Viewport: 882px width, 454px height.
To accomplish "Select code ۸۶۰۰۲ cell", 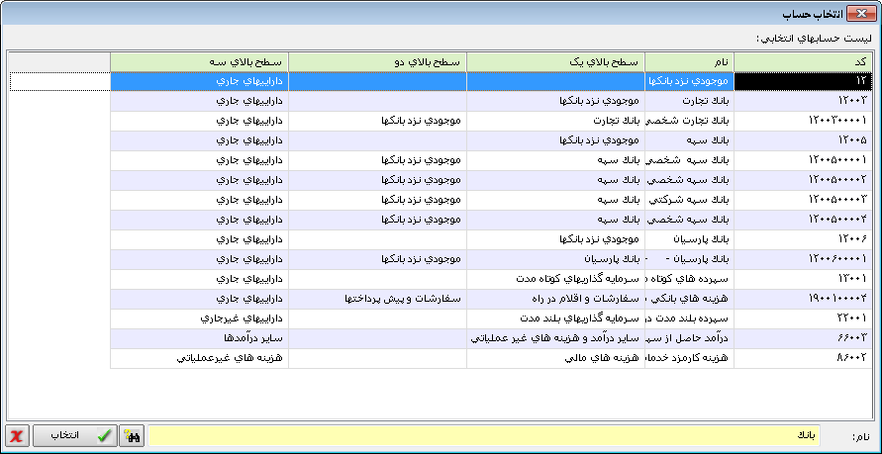I will [803, 357].
